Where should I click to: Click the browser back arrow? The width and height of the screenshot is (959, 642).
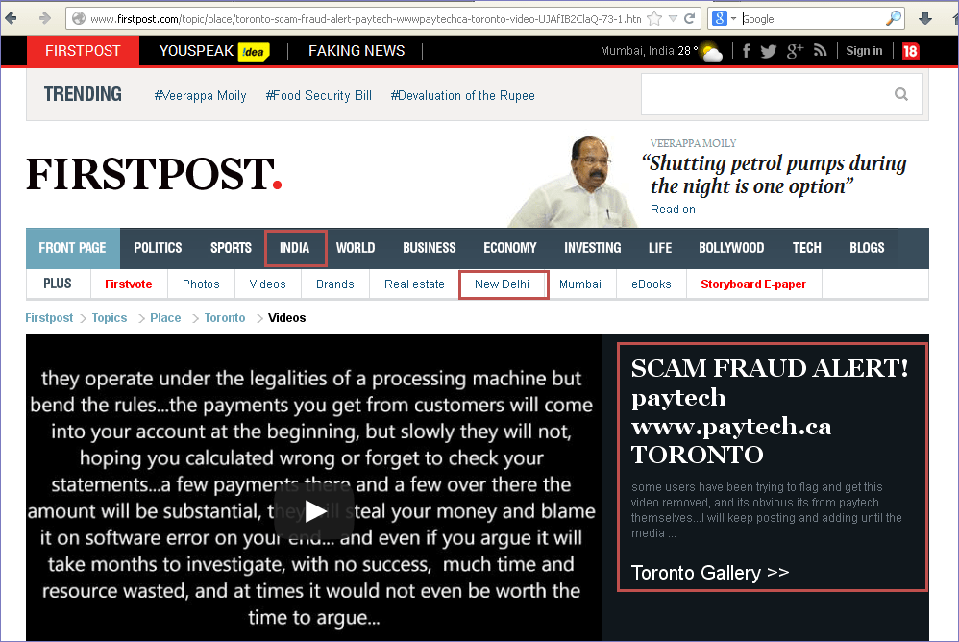11,18
